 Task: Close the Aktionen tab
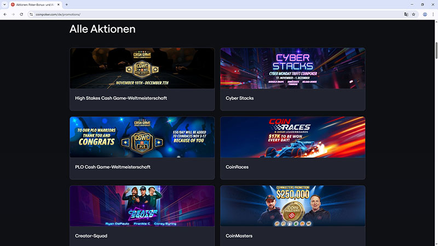[59, 4]
